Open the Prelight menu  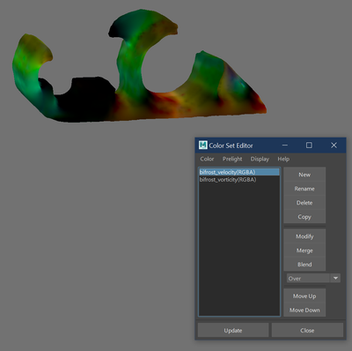coord(232,159)
